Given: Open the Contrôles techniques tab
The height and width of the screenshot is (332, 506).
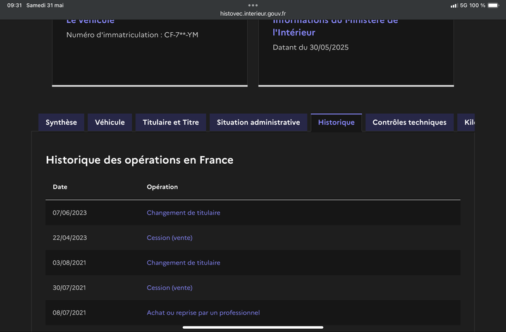Looking at the screenshot, I should (409, 123).
